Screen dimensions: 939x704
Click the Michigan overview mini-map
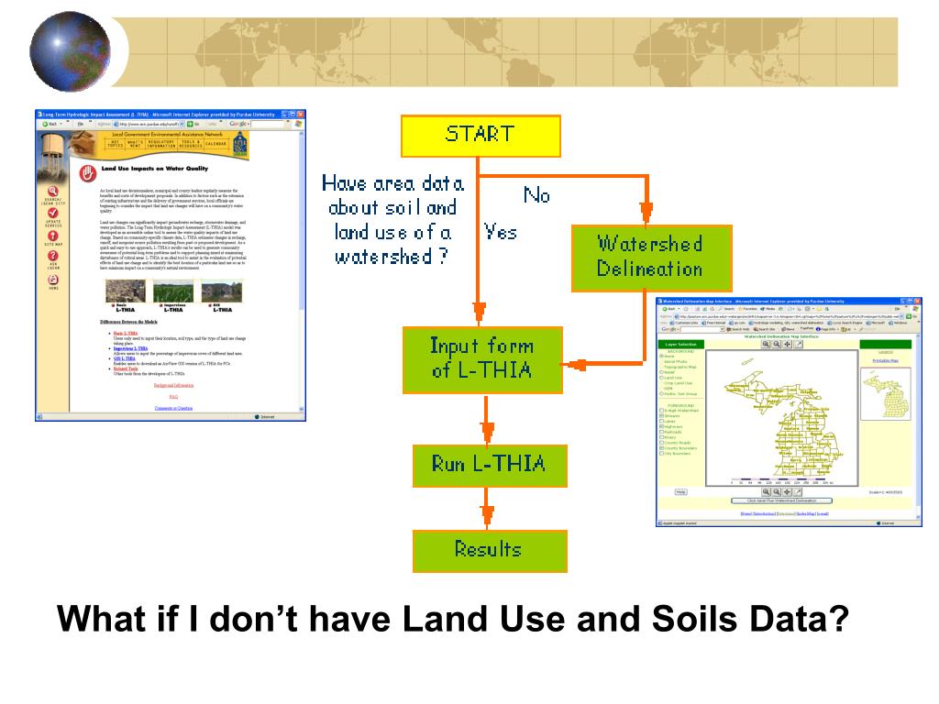pos(886,393)
